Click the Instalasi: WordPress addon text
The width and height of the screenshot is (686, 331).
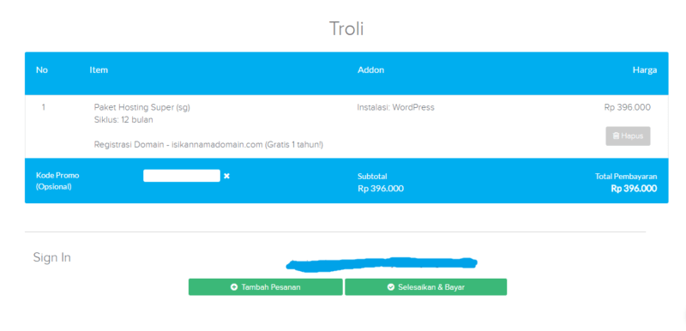pyautogui.click(x=395, y=107)
